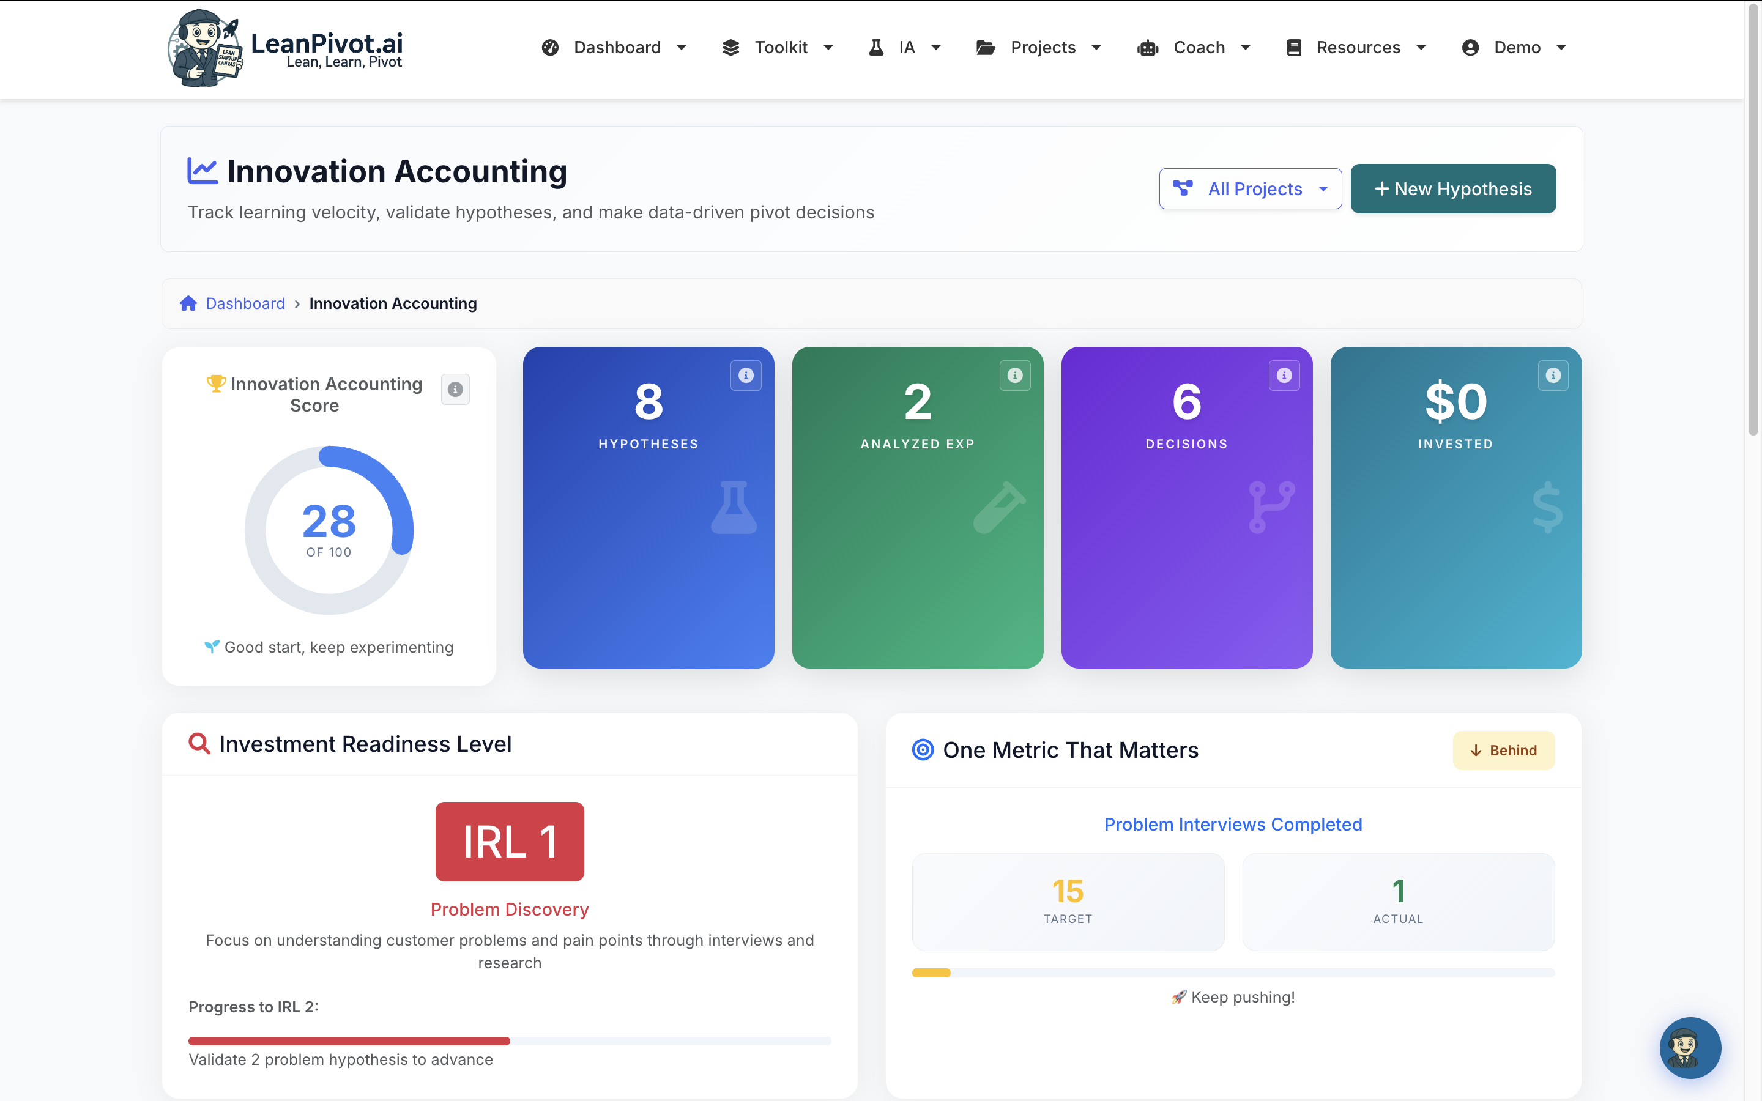
Task: View info on the $0 Invested card
Action: 1553,376
